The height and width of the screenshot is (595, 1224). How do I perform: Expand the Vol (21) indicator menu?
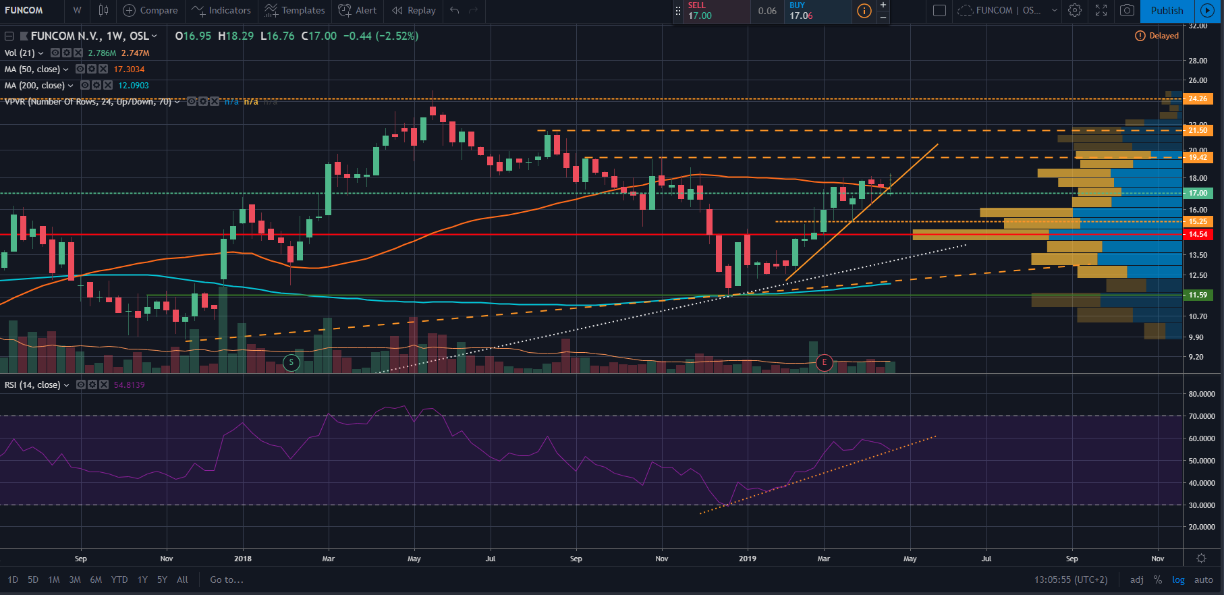coord(41,53)
